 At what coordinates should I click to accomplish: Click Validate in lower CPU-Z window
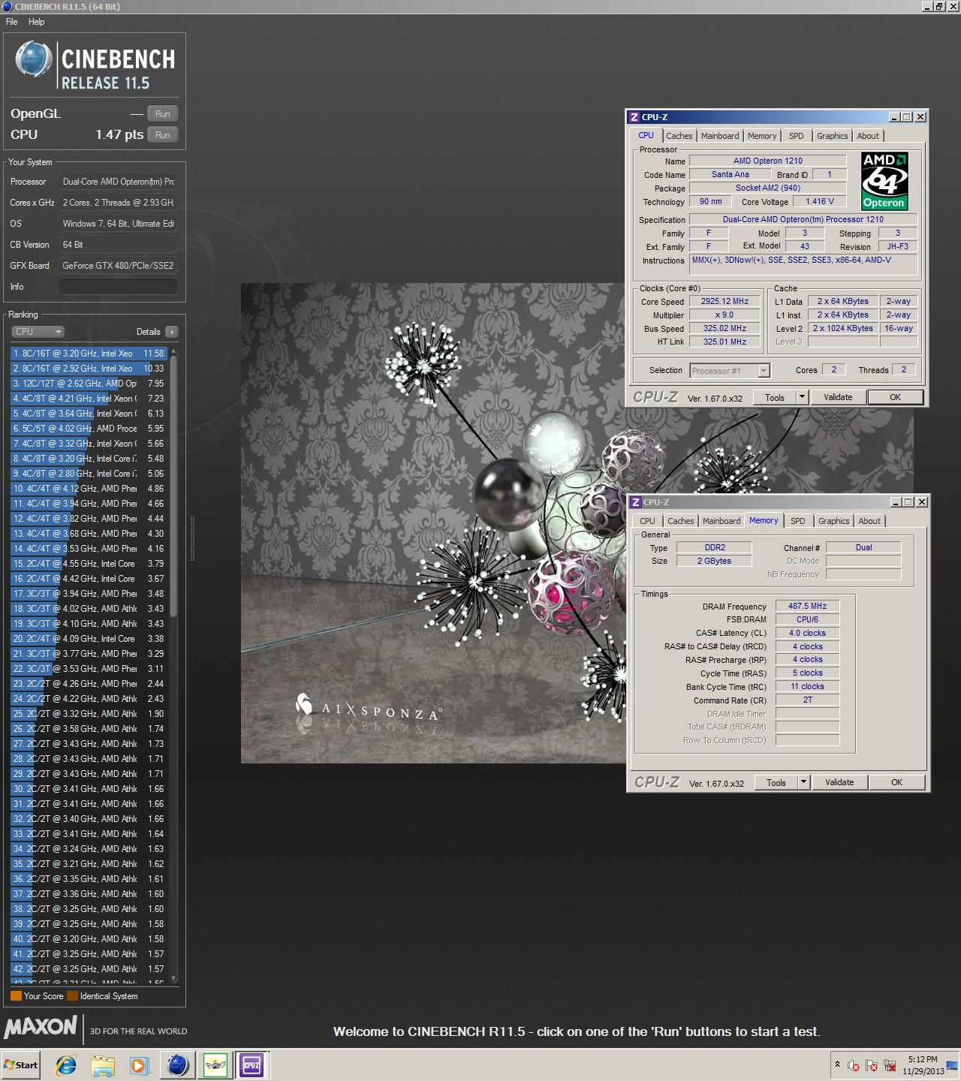[839, 782]
